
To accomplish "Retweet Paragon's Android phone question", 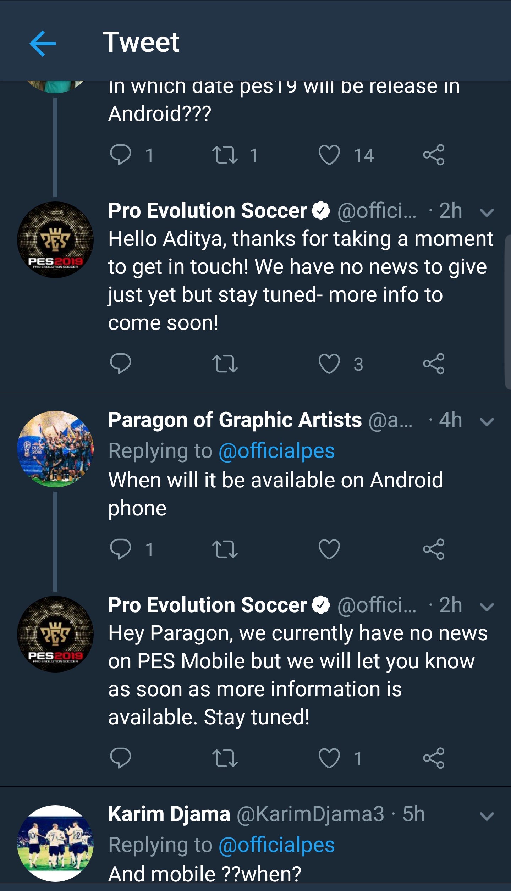I will click(x=225, y=549).
